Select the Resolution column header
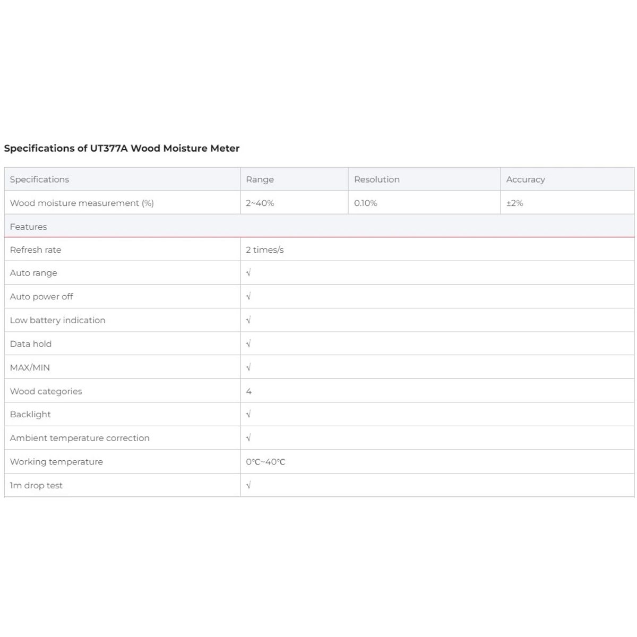This screenshot has height=637, width=637. [377, 179]
